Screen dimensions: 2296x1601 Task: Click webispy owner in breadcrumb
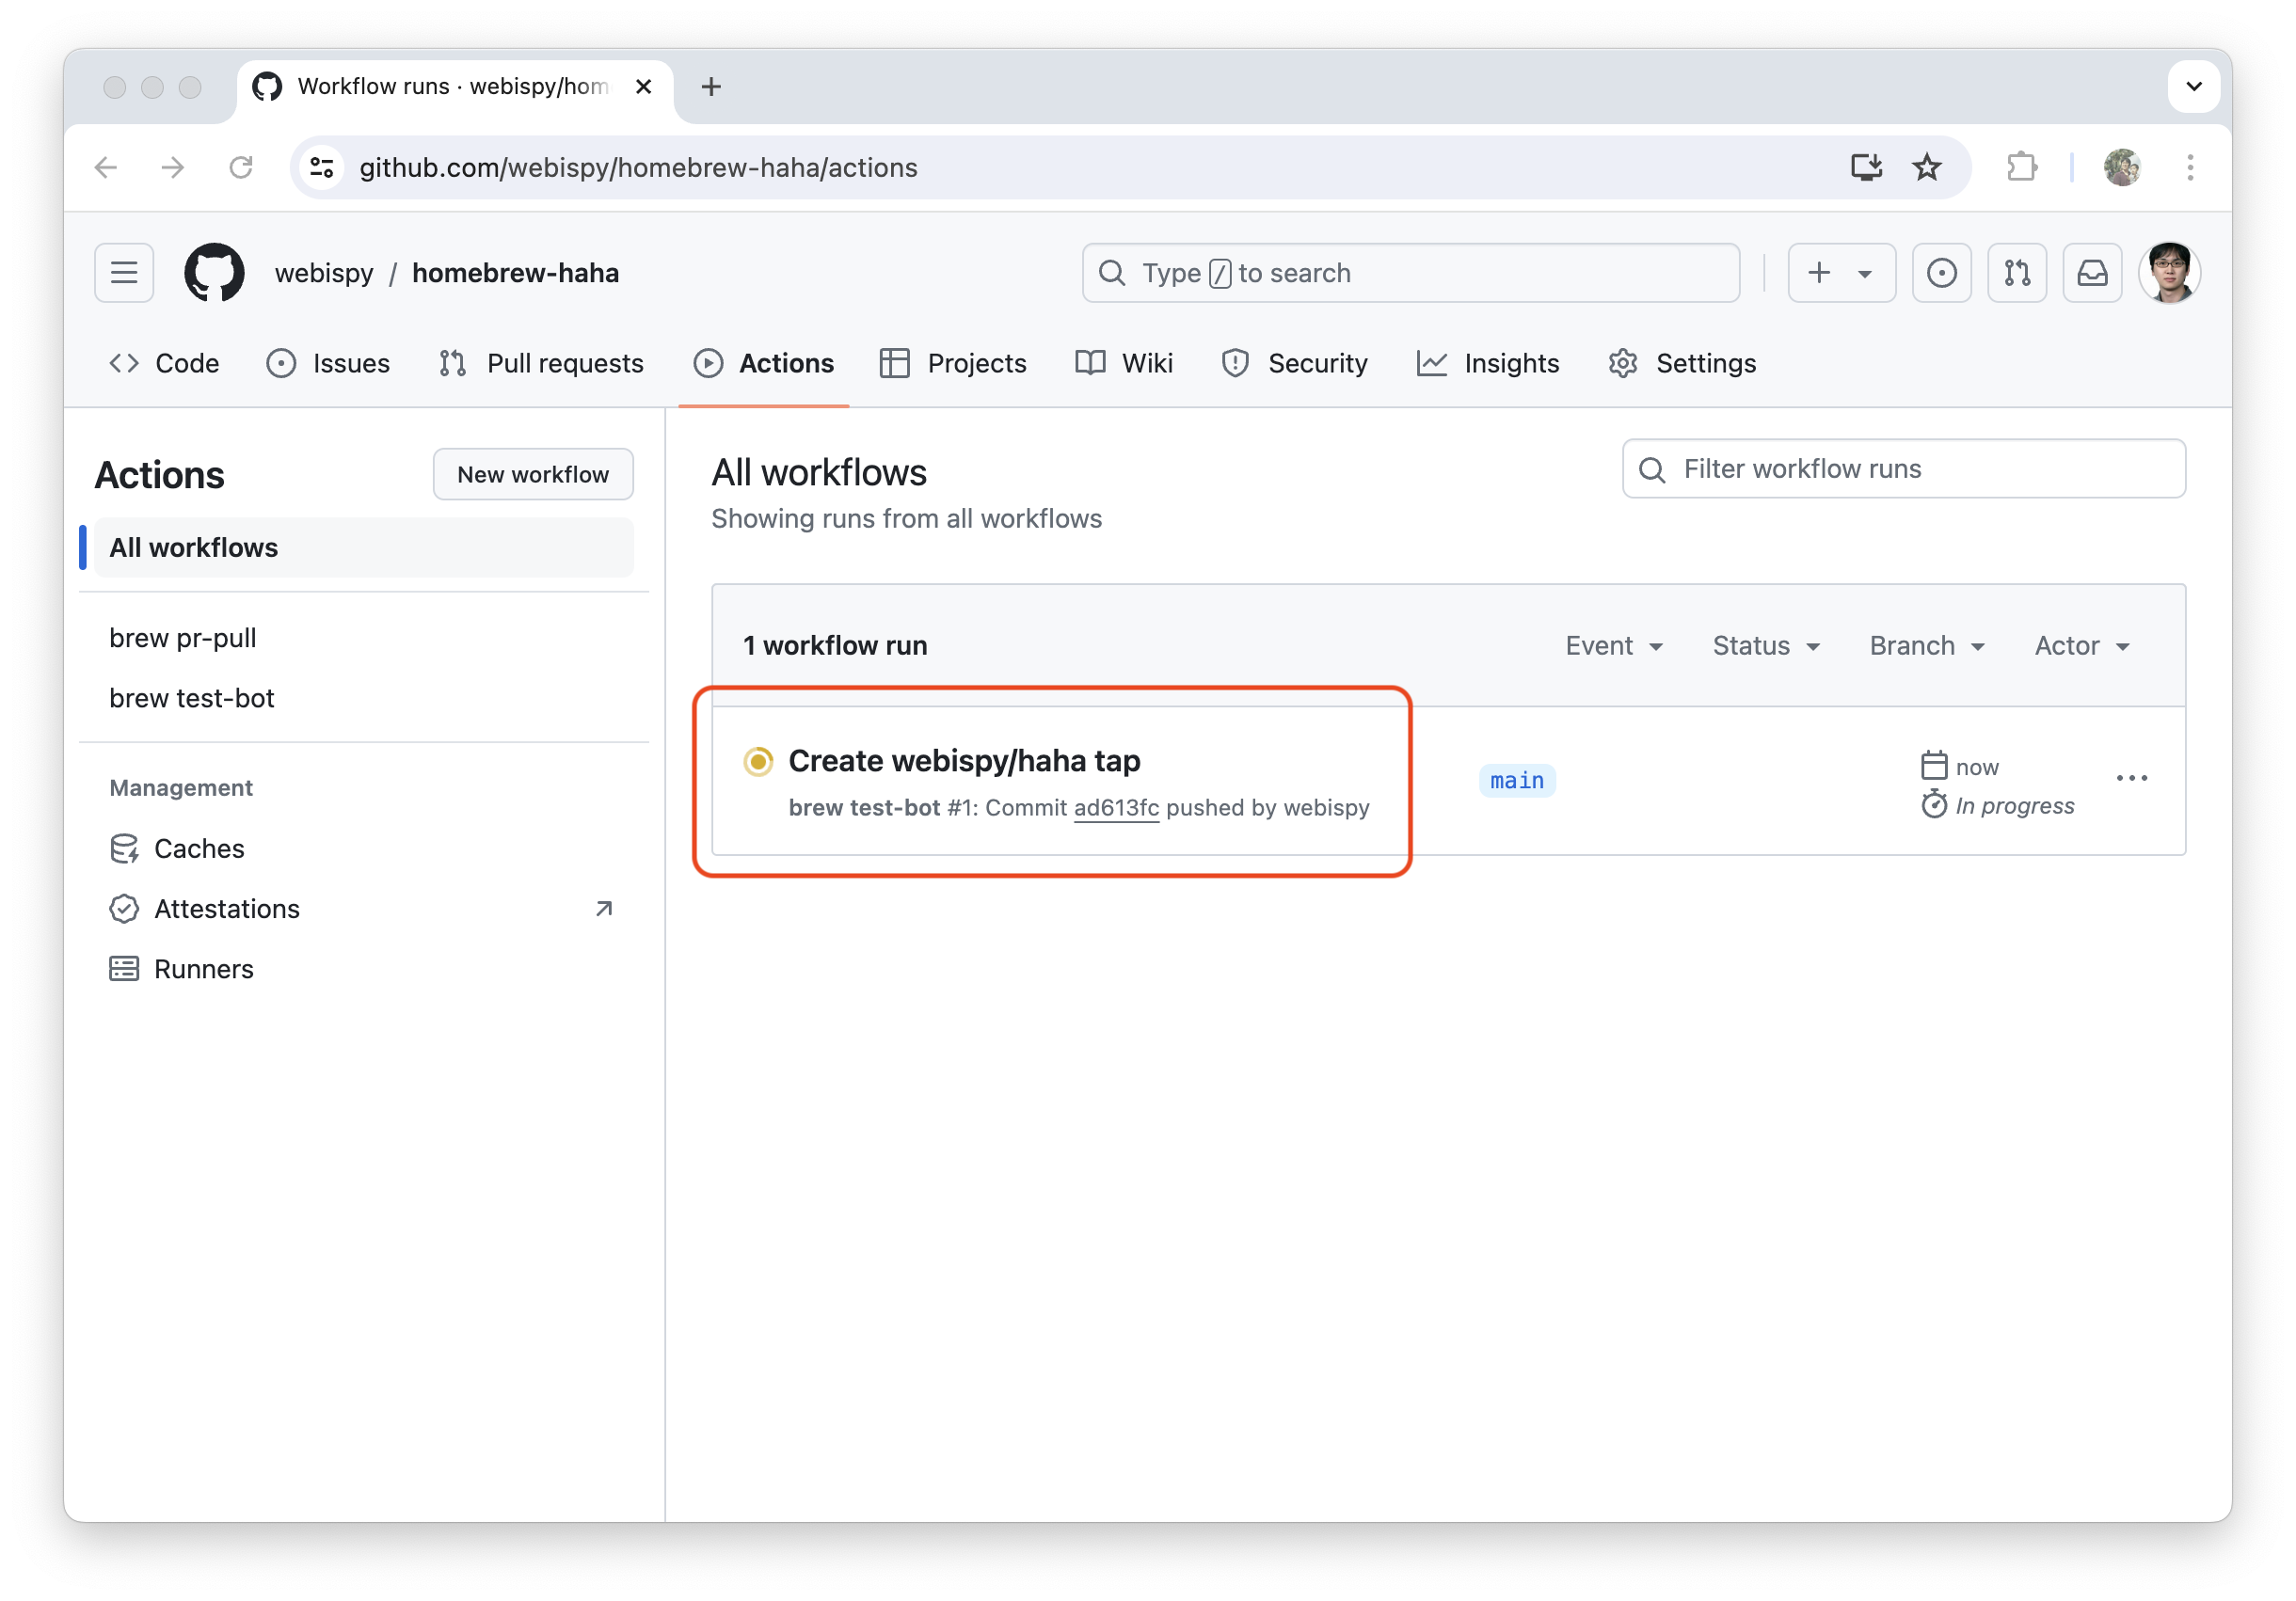pos(324,273)
